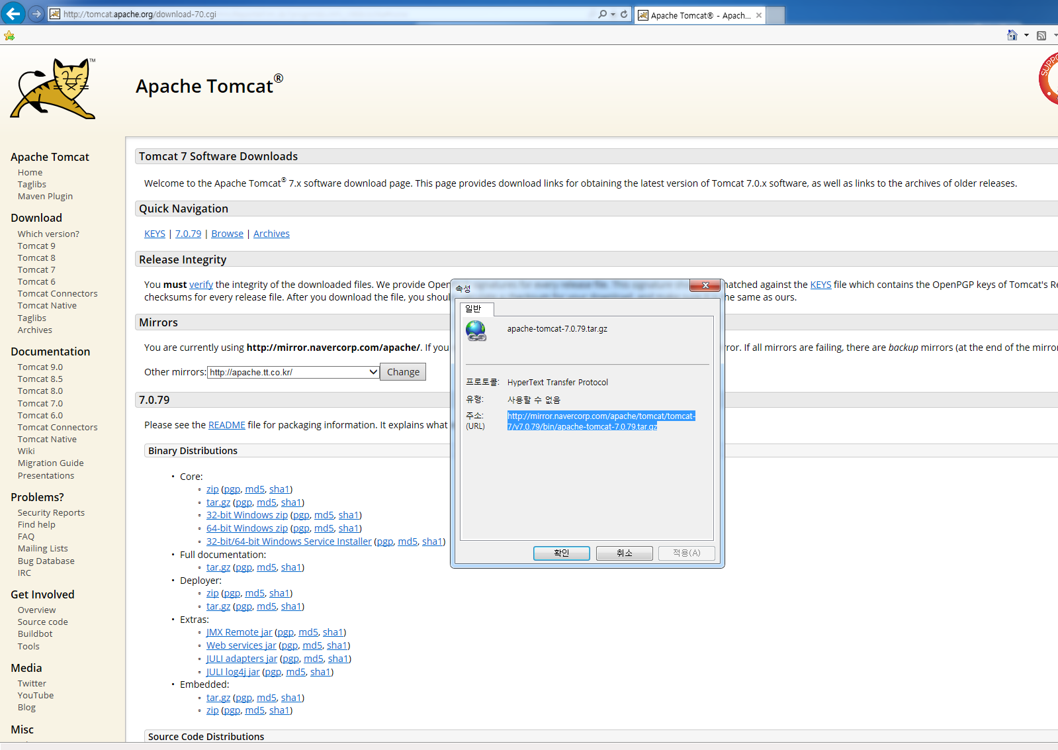Click the 취소 button in the dialog

tap(625, 553)
